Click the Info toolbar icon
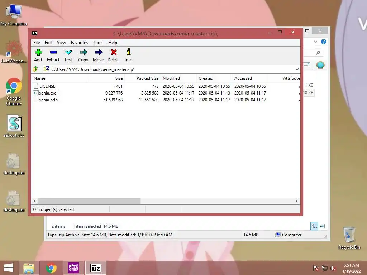Viewport: 367px width, 275px height. click(x=129, y=52)
